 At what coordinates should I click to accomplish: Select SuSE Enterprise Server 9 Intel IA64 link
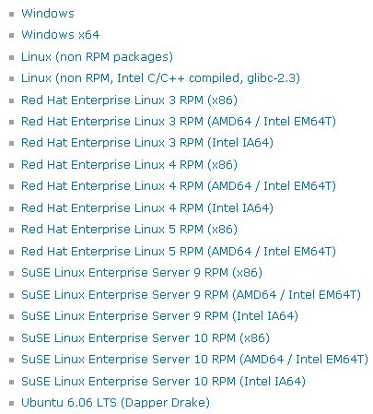click(x=159, y=316)
